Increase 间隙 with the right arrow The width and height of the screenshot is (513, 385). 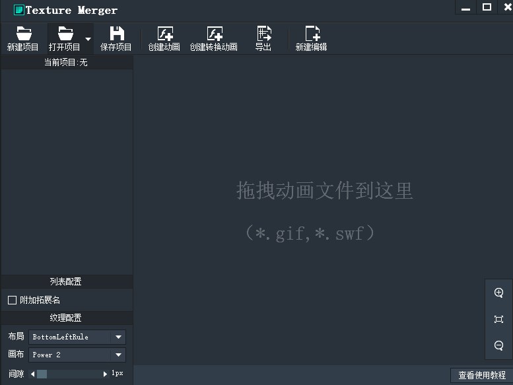pos(105,374)
